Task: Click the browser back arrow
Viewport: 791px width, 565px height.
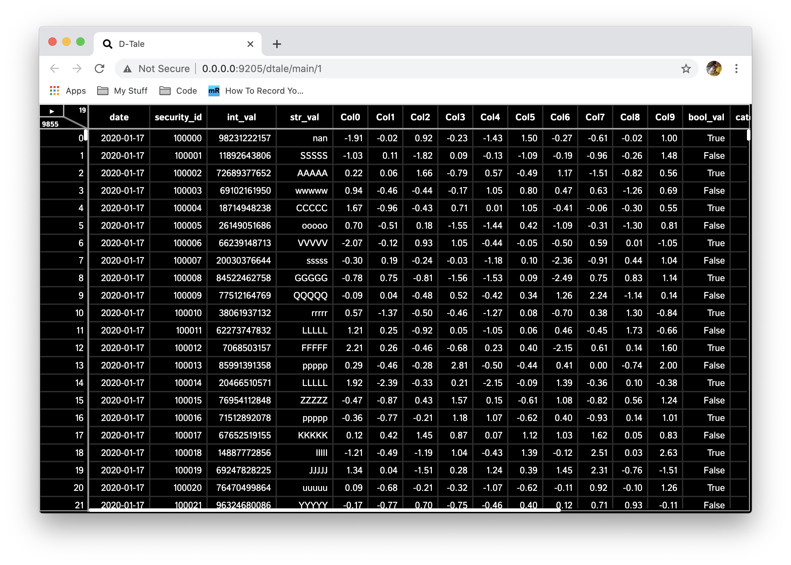Action: click(55, 69)
